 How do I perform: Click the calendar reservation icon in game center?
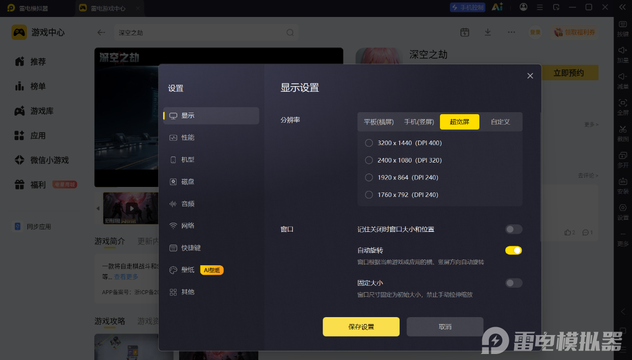pyautogui.click(x=464, y=32)
